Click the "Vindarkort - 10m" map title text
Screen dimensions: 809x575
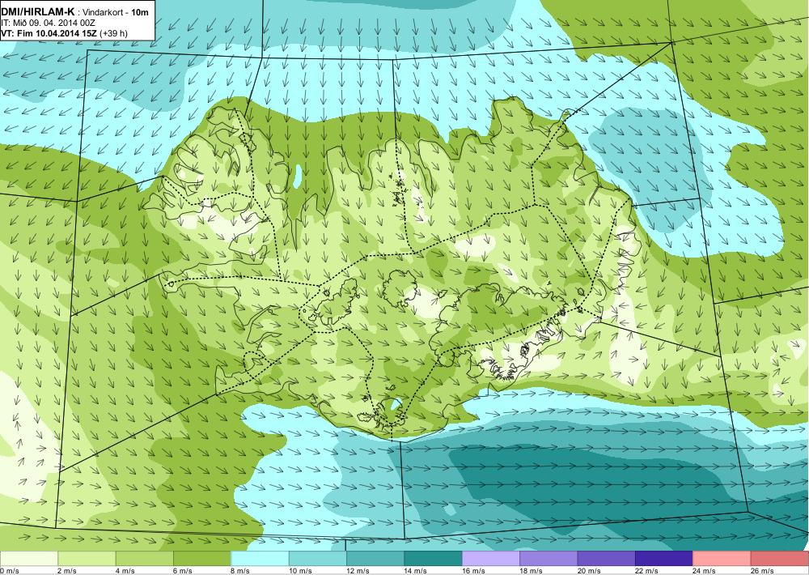(x=116, y=12)
